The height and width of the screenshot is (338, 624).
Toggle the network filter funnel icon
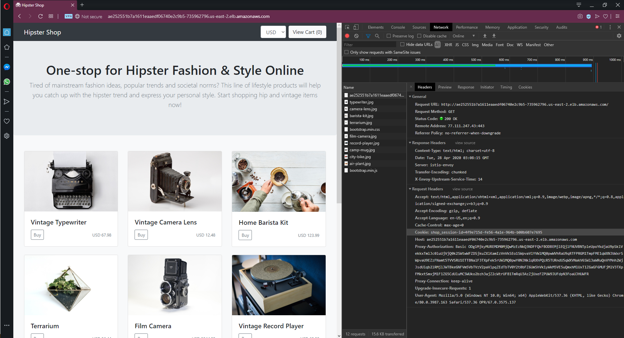pyautogui.click(x=368, y=36)
